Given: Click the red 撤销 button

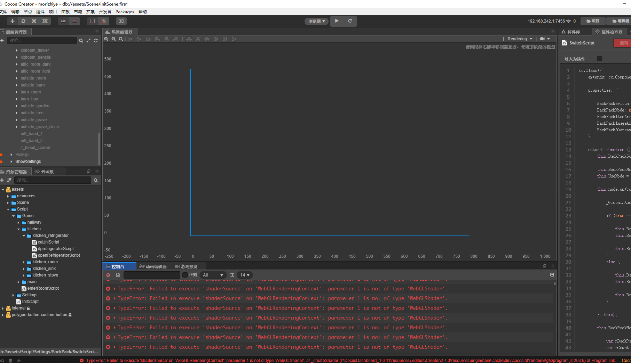Looking at the screenshot, I should point(623,43).
